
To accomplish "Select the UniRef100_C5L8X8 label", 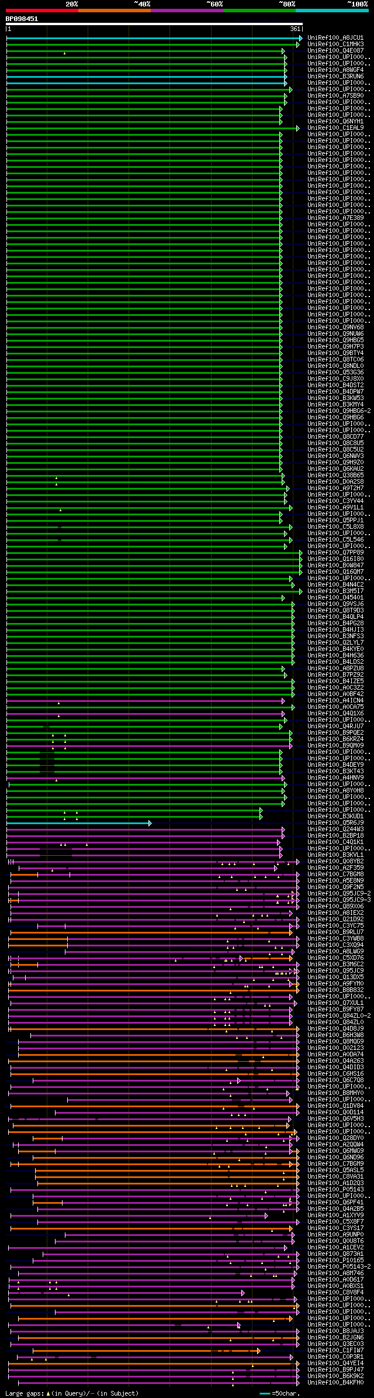I will pos(335,526).
